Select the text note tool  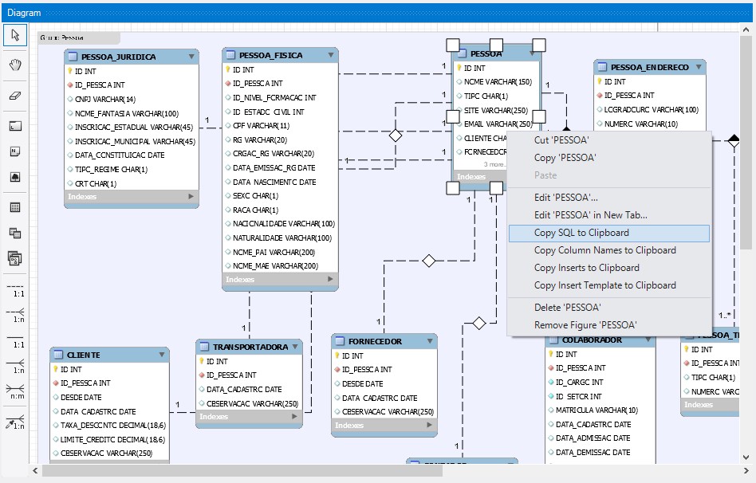click(x=15, y=151)
